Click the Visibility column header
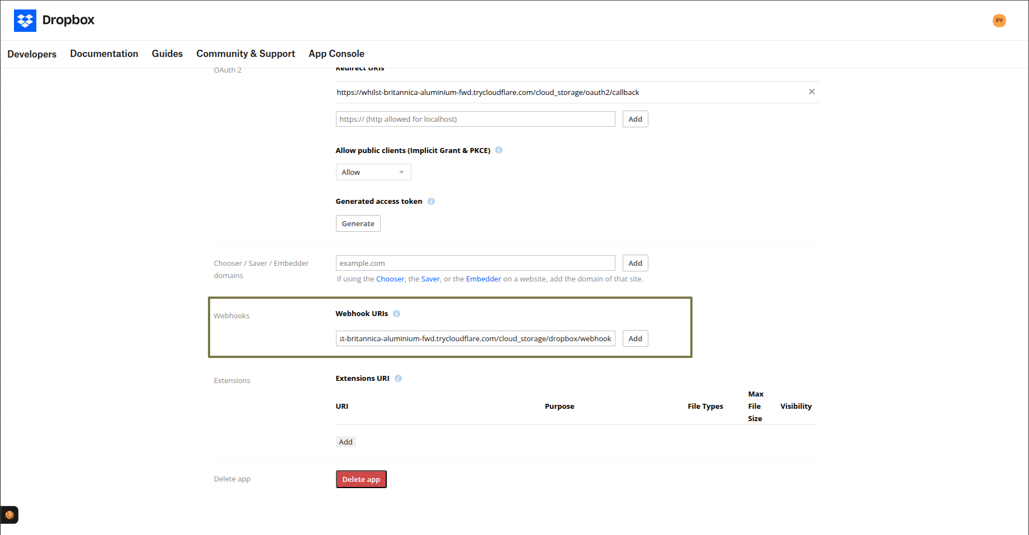This screenshot has width=1029, height=535. [796, 406]
